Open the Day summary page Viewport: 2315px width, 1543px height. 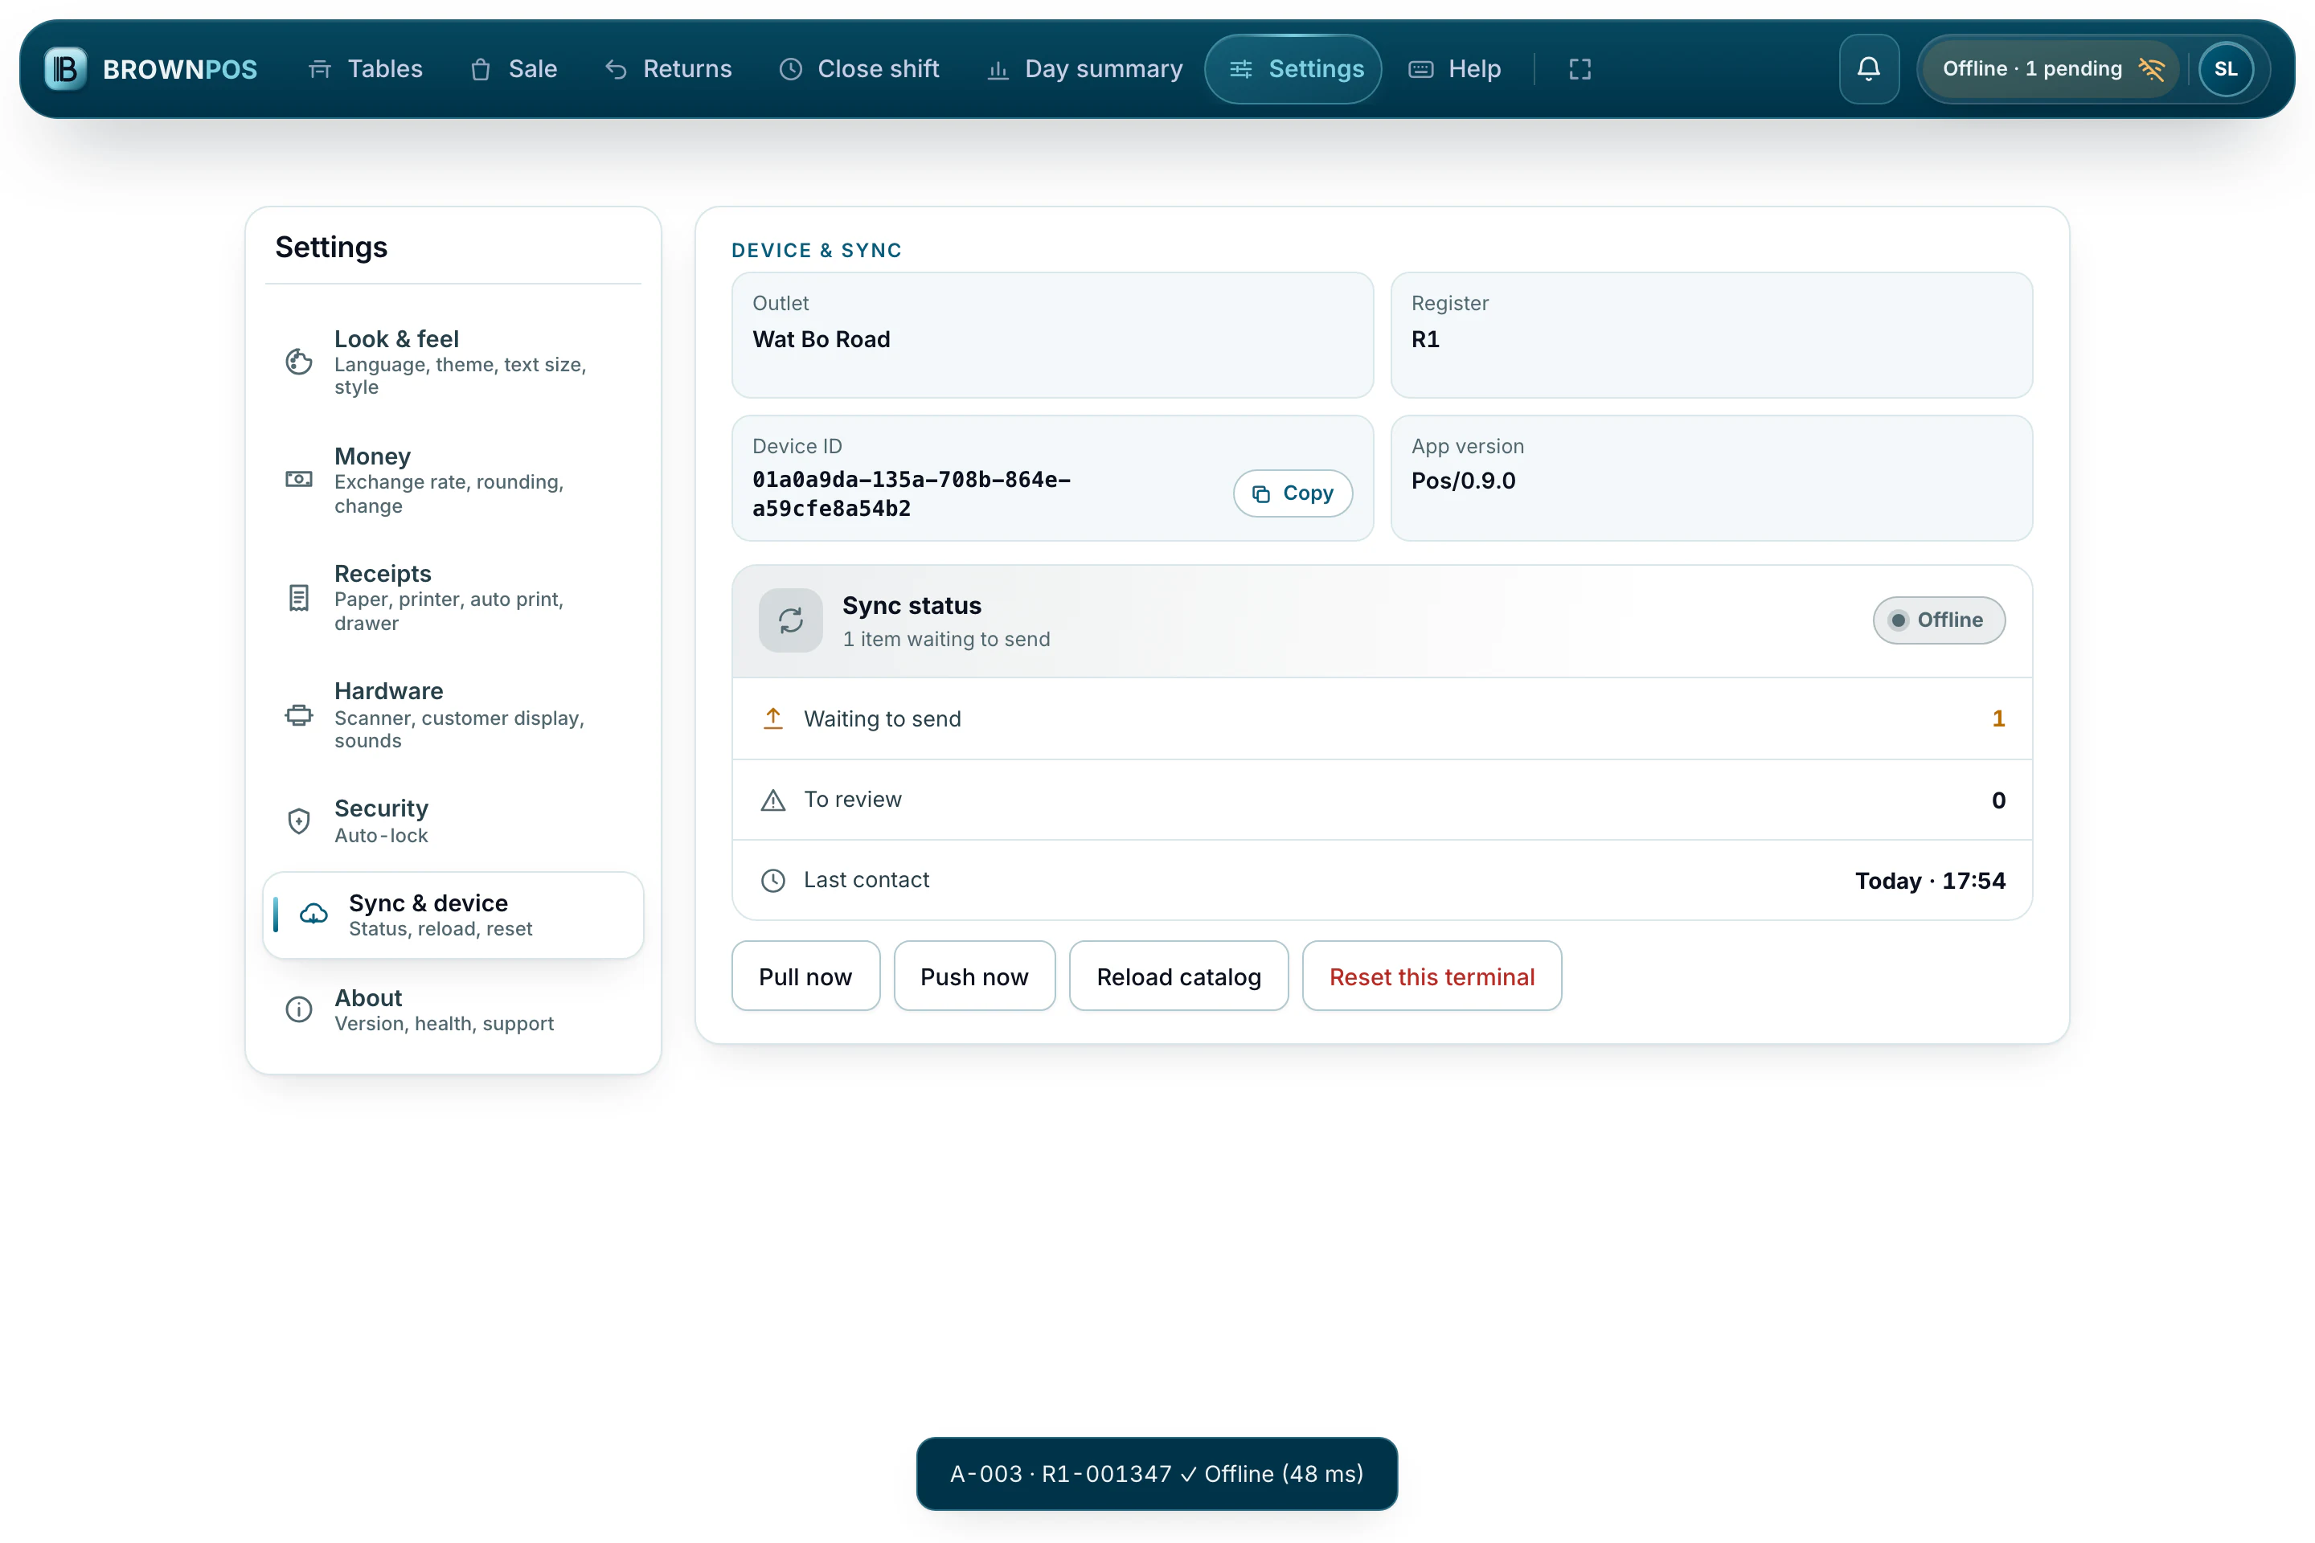1084,69
